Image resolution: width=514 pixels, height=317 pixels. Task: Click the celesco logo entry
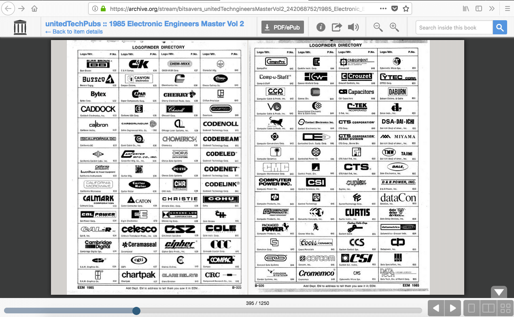point(139,230)
